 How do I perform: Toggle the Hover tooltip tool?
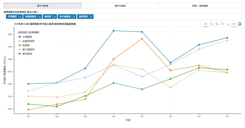tap(234, 24)
